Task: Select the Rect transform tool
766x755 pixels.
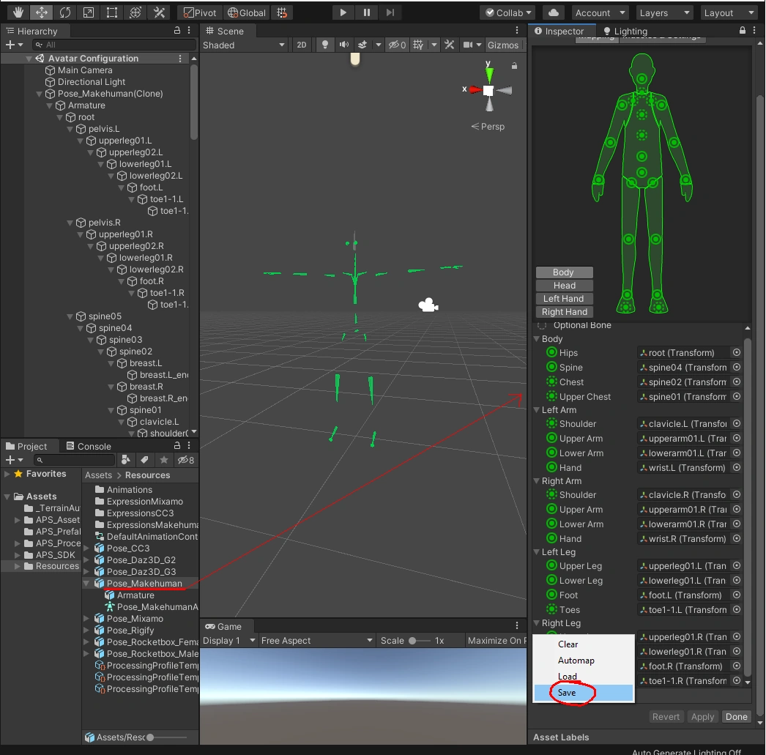Action: click(111, 12)
